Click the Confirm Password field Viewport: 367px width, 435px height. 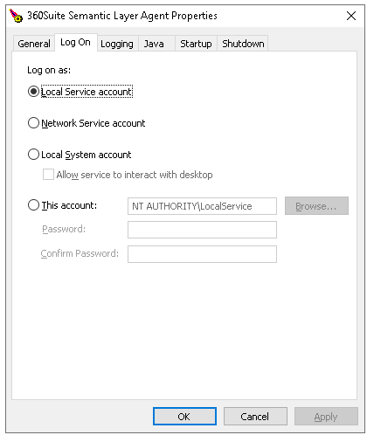point(202,254)
